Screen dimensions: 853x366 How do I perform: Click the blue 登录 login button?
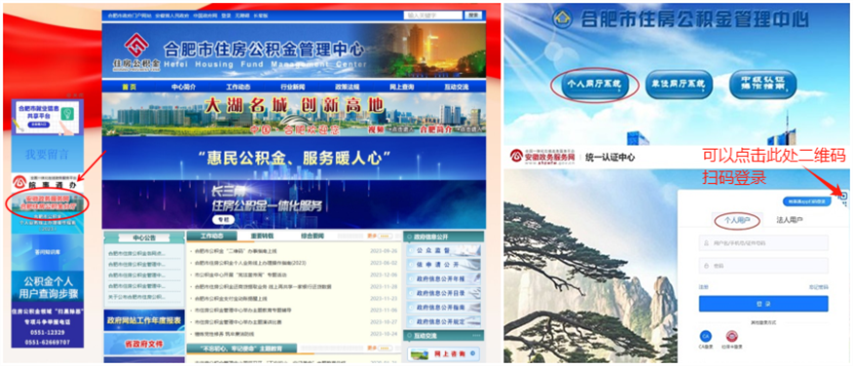coord(763,304)
